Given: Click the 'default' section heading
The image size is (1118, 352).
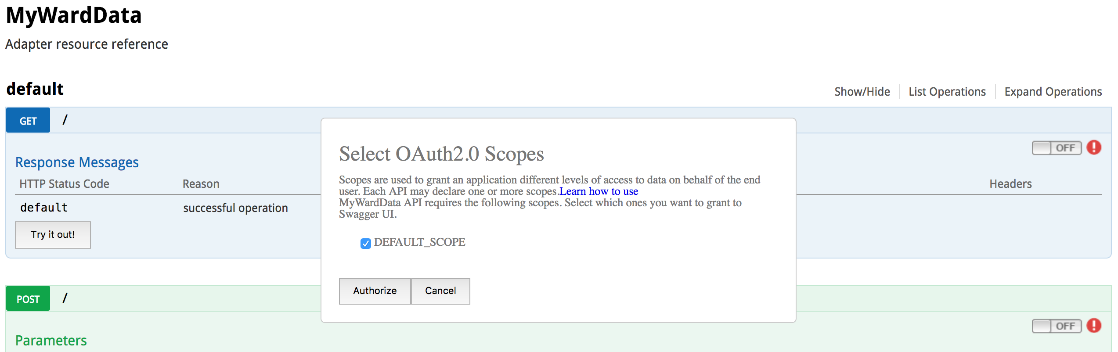Looking at the screenshot, I should (x=35, y=89).
